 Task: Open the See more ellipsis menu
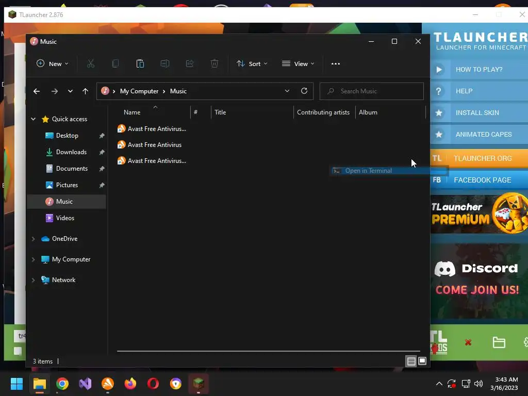tap(335, 63)
